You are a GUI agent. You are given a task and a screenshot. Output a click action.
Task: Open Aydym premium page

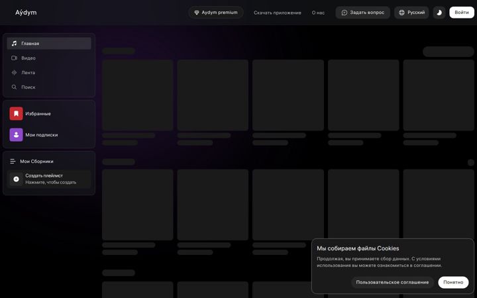pyautogui.click(x=216, y=13)
